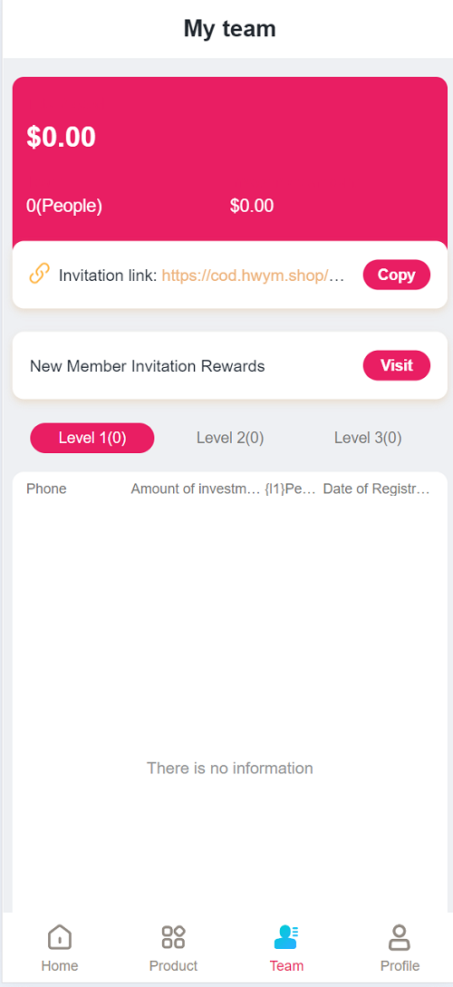Select the Team icon in bottom bar
Image resolution: width=453 pixels, height=987 pixels.
pos(286,936)
